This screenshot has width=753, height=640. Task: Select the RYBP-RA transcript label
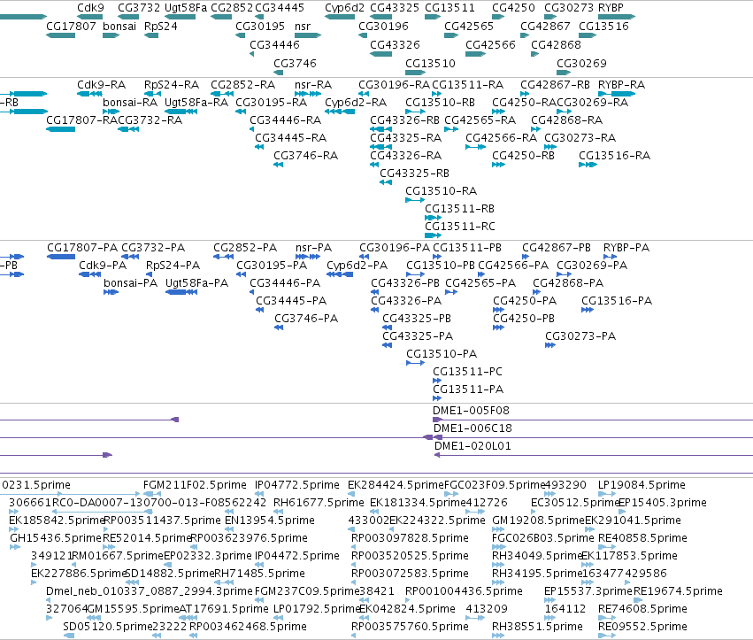coord(621,85)
